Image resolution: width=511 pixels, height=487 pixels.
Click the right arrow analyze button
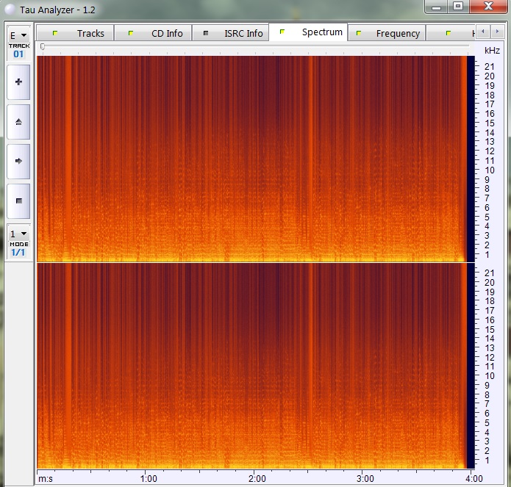18,160
